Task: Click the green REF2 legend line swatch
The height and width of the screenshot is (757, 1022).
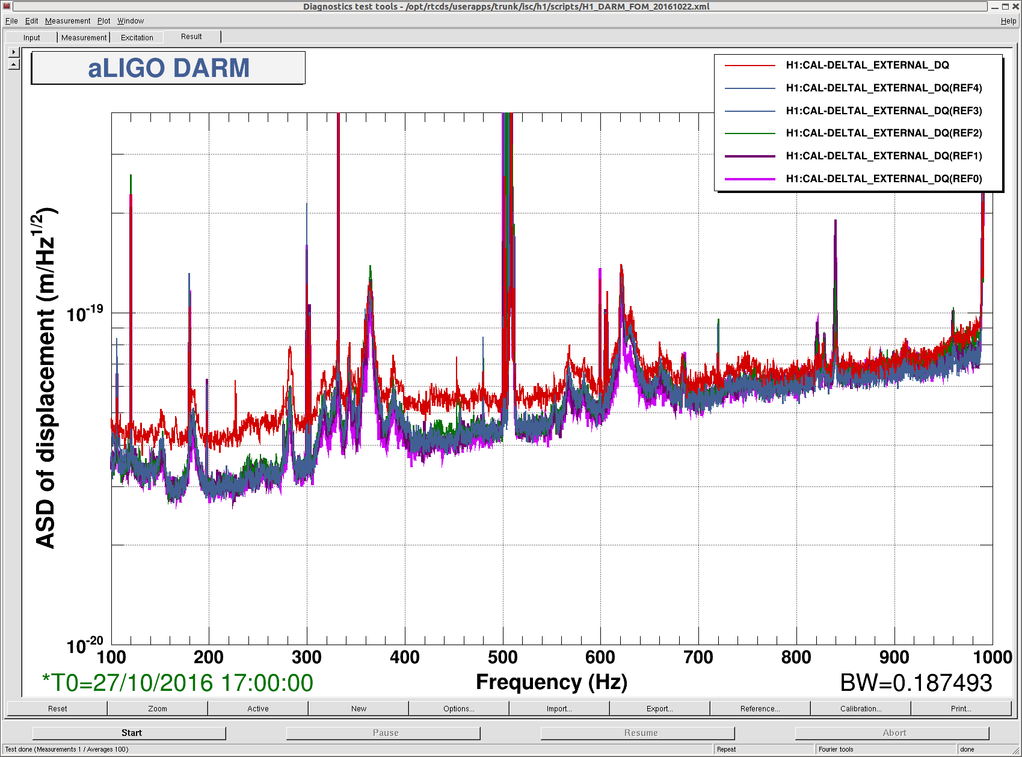Action: 750,133
